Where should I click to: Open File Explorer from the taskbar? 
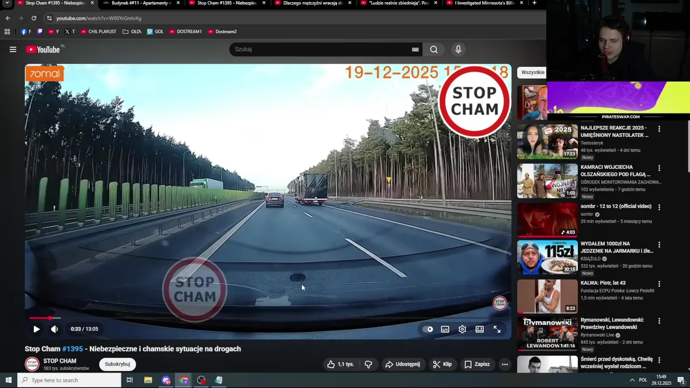coord(148,380)
